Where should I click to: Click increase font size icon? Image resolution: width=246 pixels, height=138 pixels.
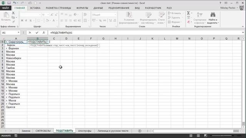(52, 15)
